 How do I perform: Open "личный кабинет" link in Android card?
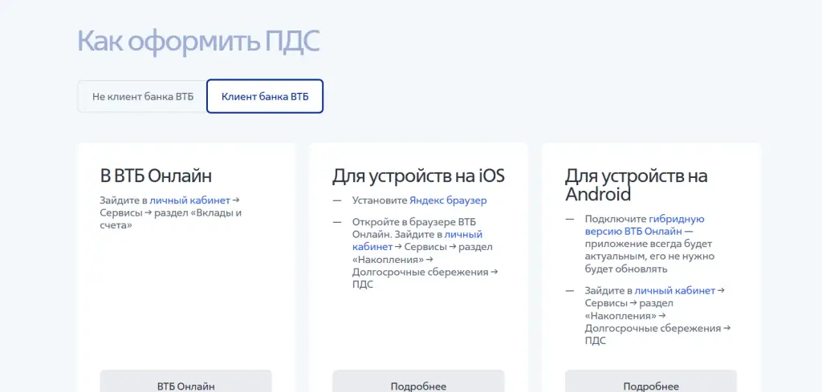[674, 290]
